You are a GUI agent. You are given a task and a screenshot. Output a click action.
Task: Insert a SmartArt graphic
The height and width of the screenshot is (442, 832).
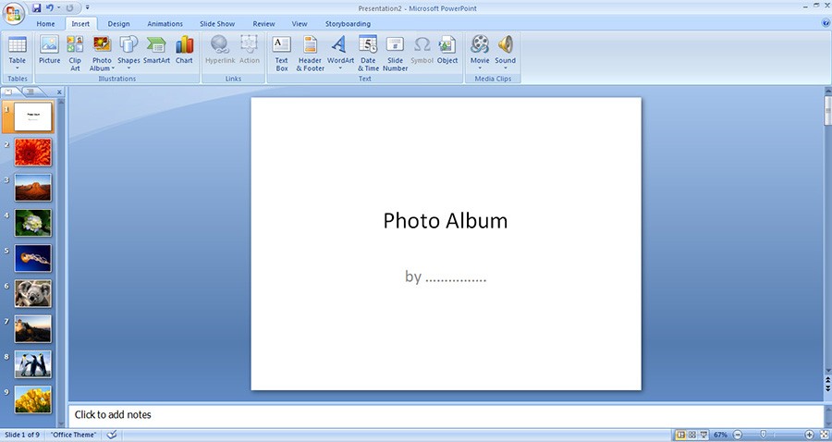click(156, 50)
